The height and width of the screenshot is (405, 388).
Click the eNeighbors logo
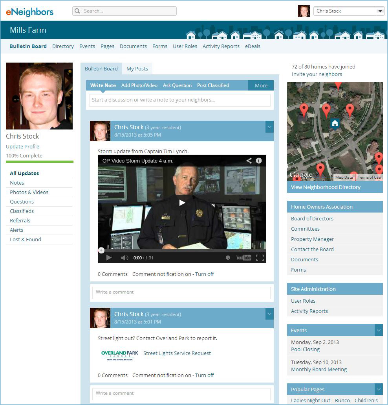pyautogui.click(x=30, y=11)
